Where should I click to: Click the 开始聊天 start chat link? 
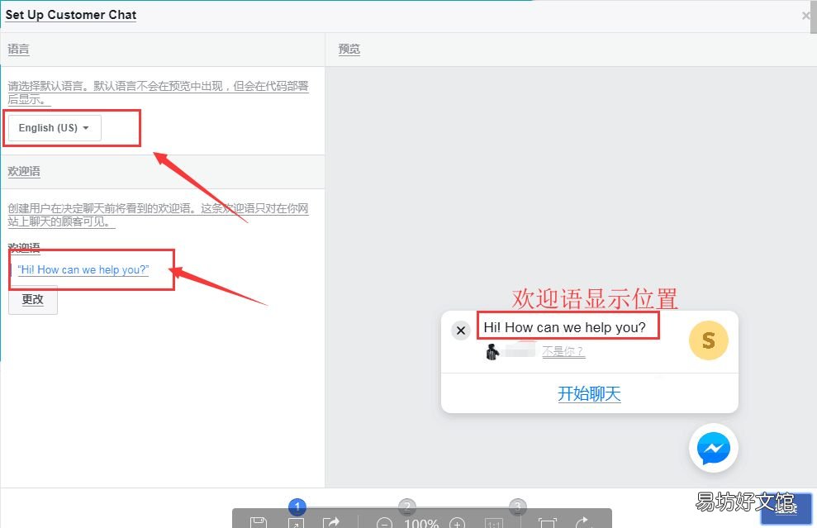tap(589, 393)
